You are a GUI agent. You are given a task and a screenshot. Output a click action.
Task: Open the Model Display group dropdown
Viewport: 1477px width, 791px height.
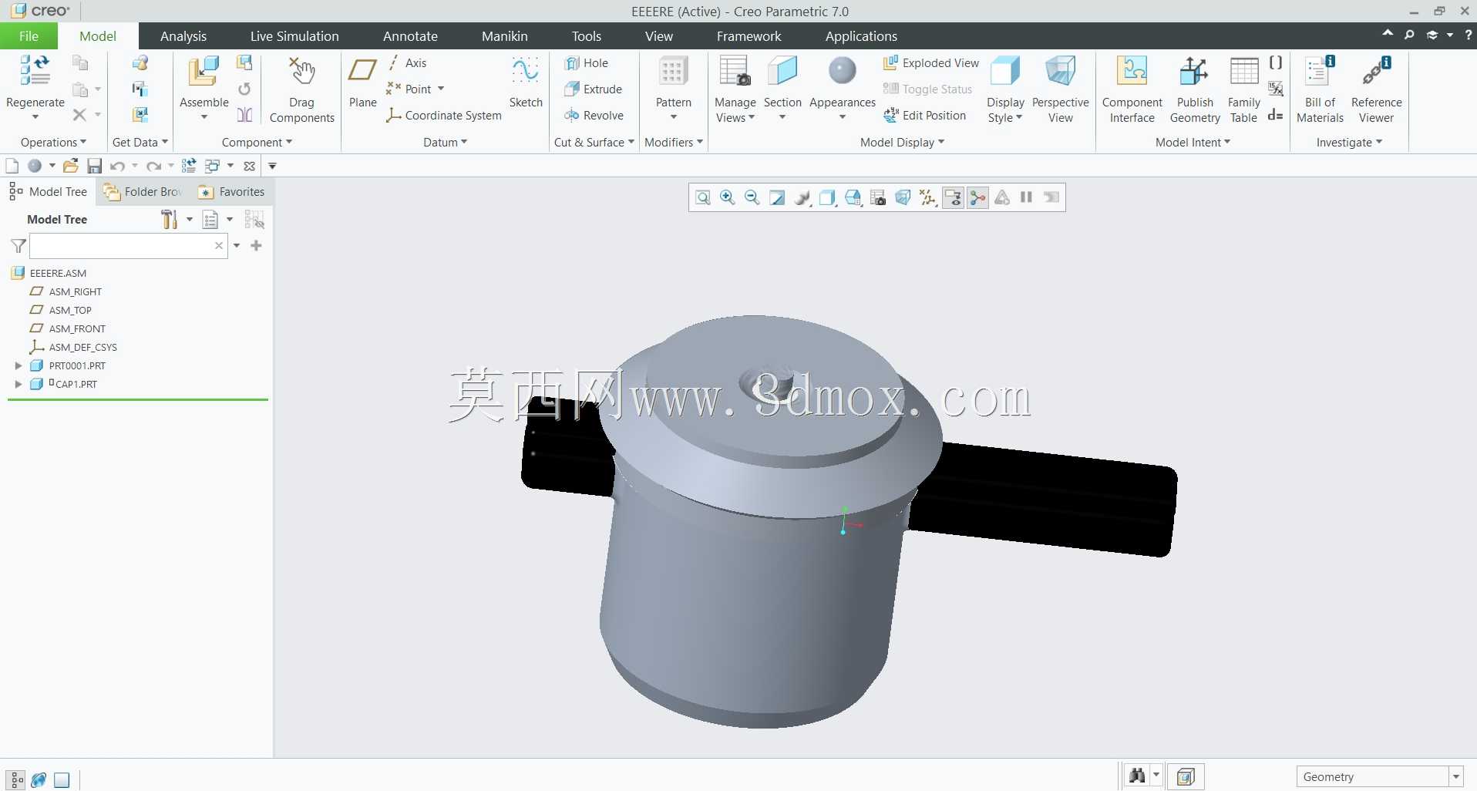pyautogui.click(x=902, y=143)
